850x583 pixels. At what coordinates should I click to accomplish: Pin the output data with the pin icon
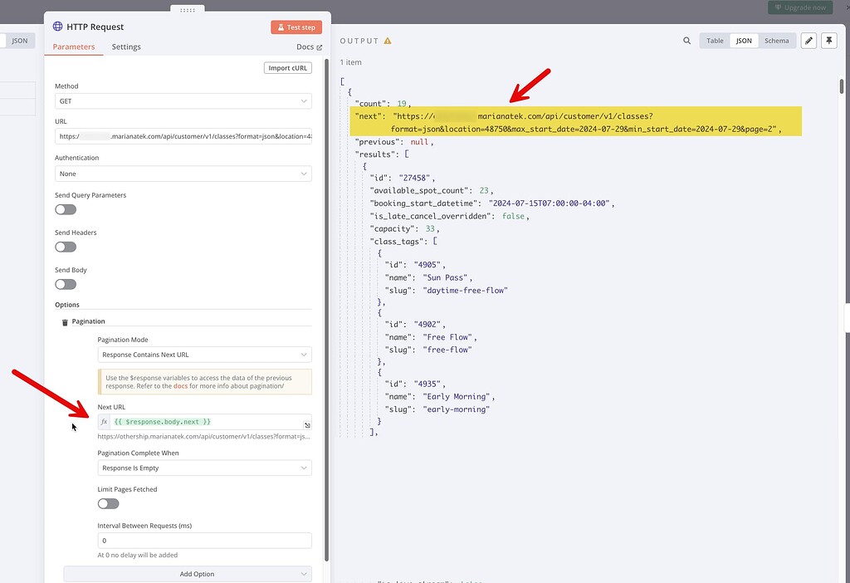829,40
